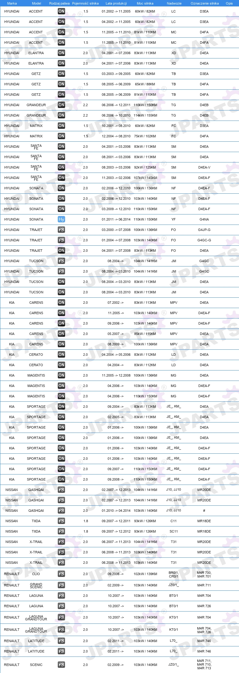Click ON icon in Santa Fe D4EA-V row
This screenshot has height=673, width=239.
(x=61, y=167)
